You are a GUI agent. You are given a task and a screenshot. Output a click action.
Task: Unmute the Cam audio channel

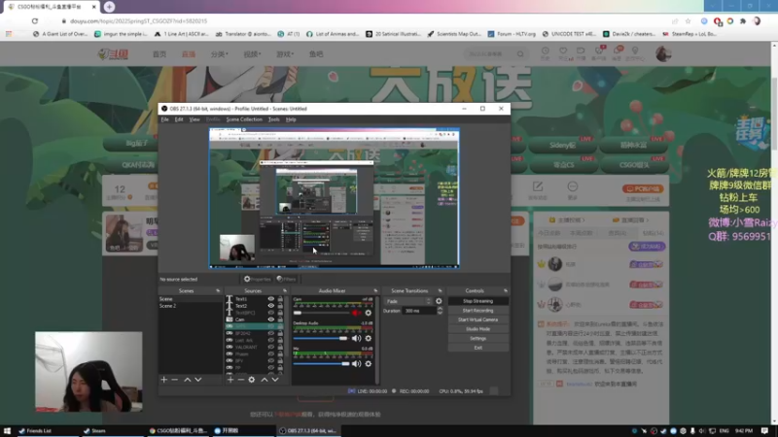(356, 313)
